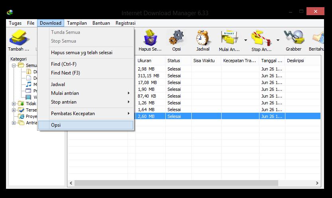Click the horizontal scrollbar right arrow
The width and height of the screenshot is (332, 198).
point(317,183)
